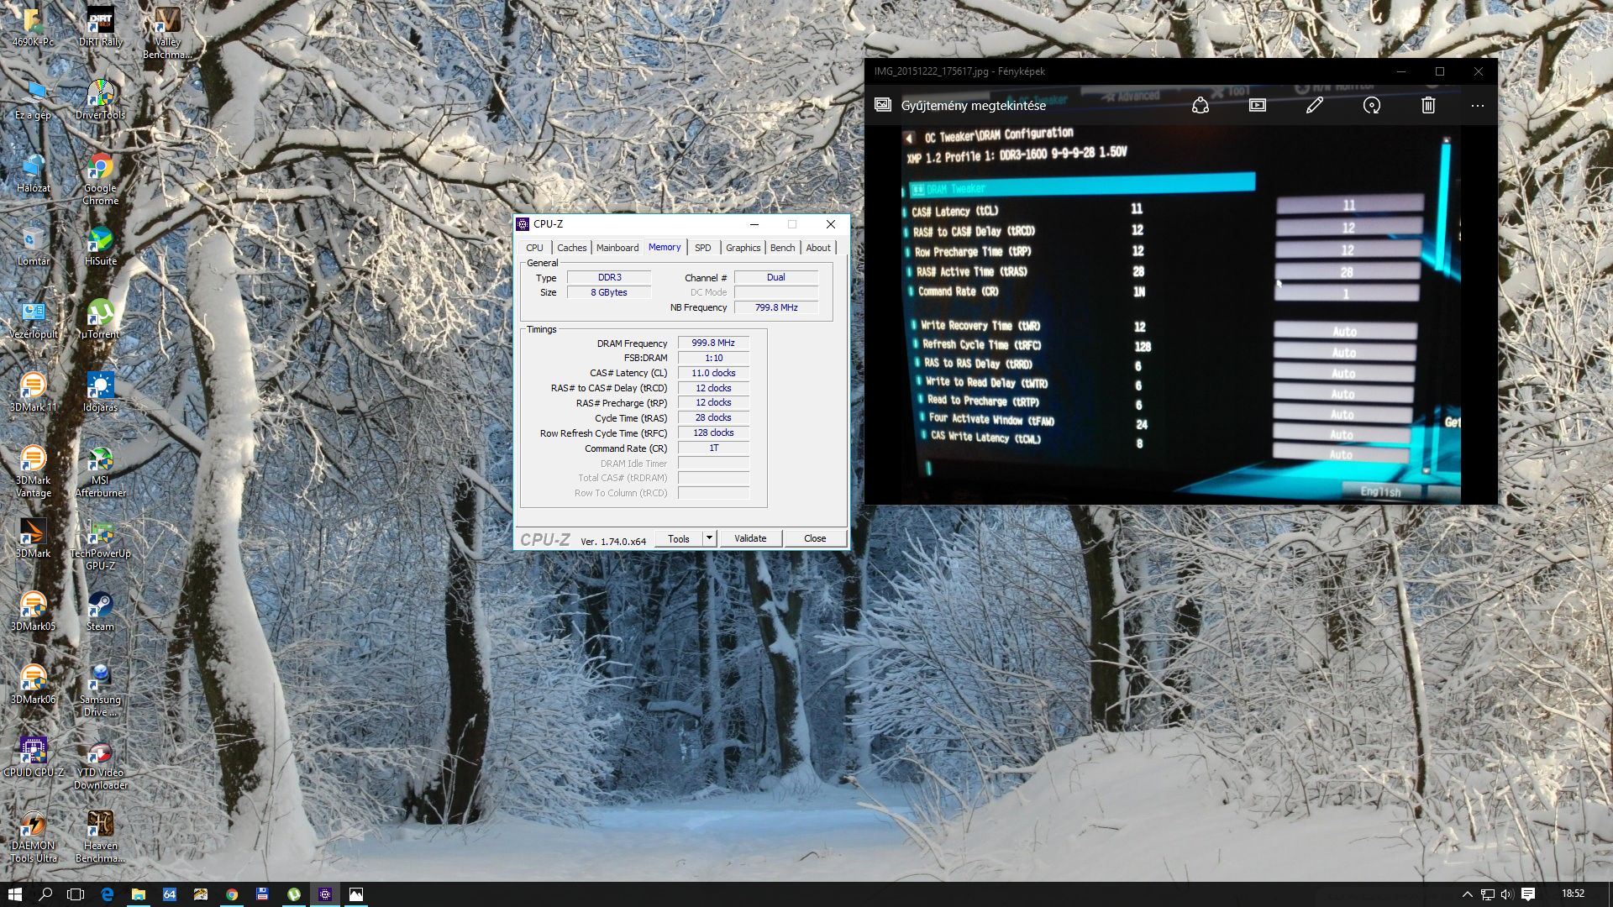Click the DDR3 memory type field
This screenshot has width=1613, height=907.
(x=609, y=277)
